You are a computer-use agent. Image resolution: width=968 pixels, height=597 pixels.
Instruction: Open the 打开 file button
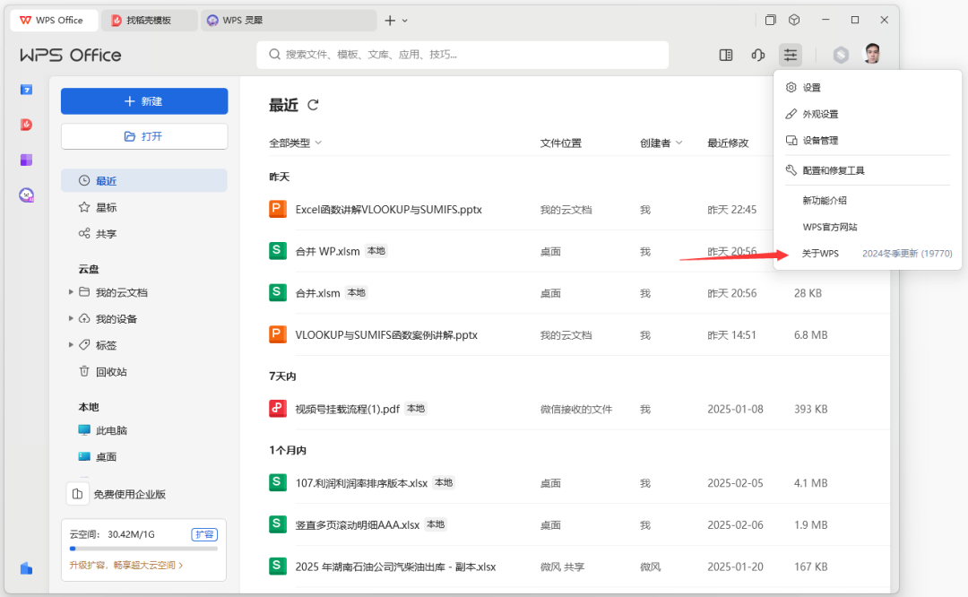(x=143, y=136)
